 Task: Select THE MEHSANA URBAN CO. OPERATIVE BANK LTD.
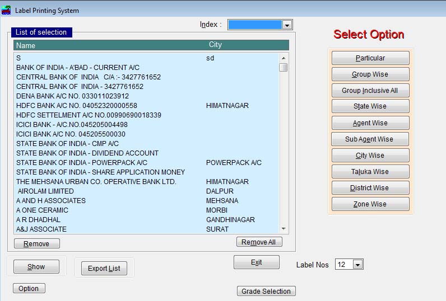[x=146, y=182]
